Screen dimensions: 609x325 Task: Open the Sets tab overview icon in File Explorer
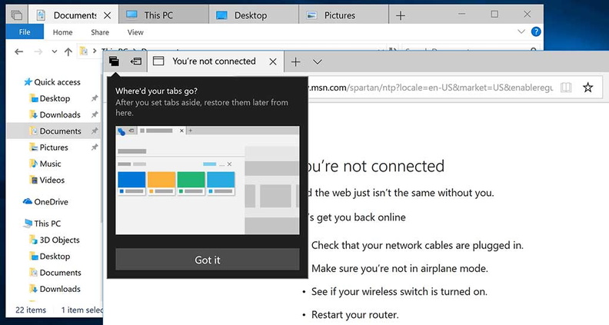(x=16, y=15)
